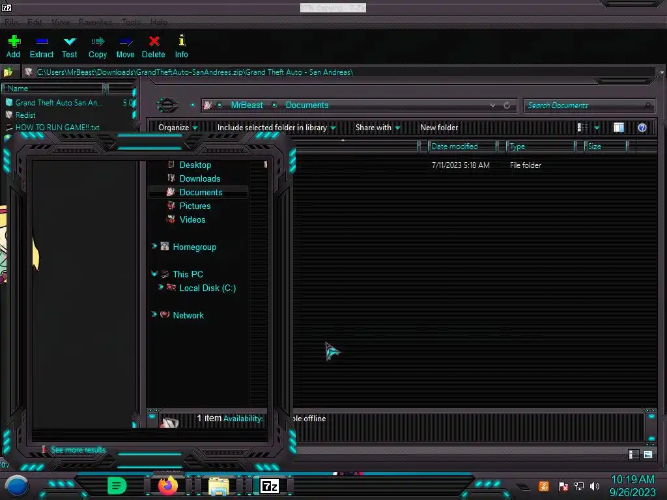Click the Add button in 7-Zip toolbar
Viewport: 667px width, 500px height.
[x=14, y=46]
